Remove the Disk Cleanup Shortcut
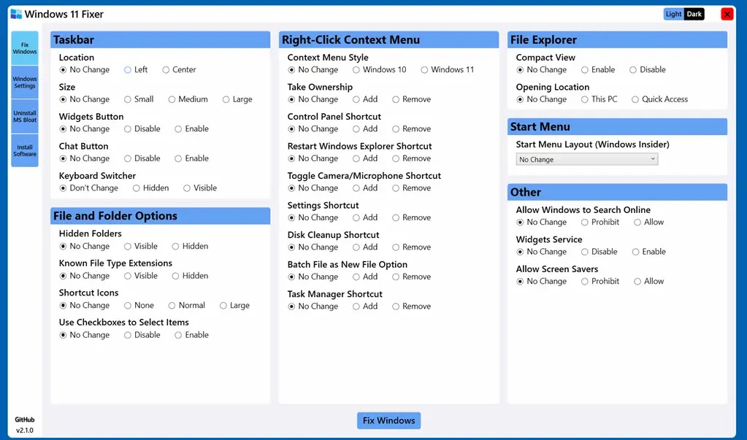The image size is (747, 440). coord(412,247)
